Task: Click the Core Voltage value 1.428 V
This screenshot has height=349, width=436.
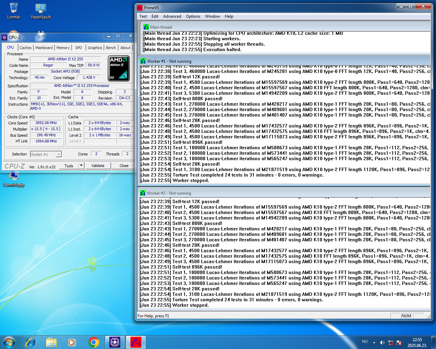Action: [89, 77]
